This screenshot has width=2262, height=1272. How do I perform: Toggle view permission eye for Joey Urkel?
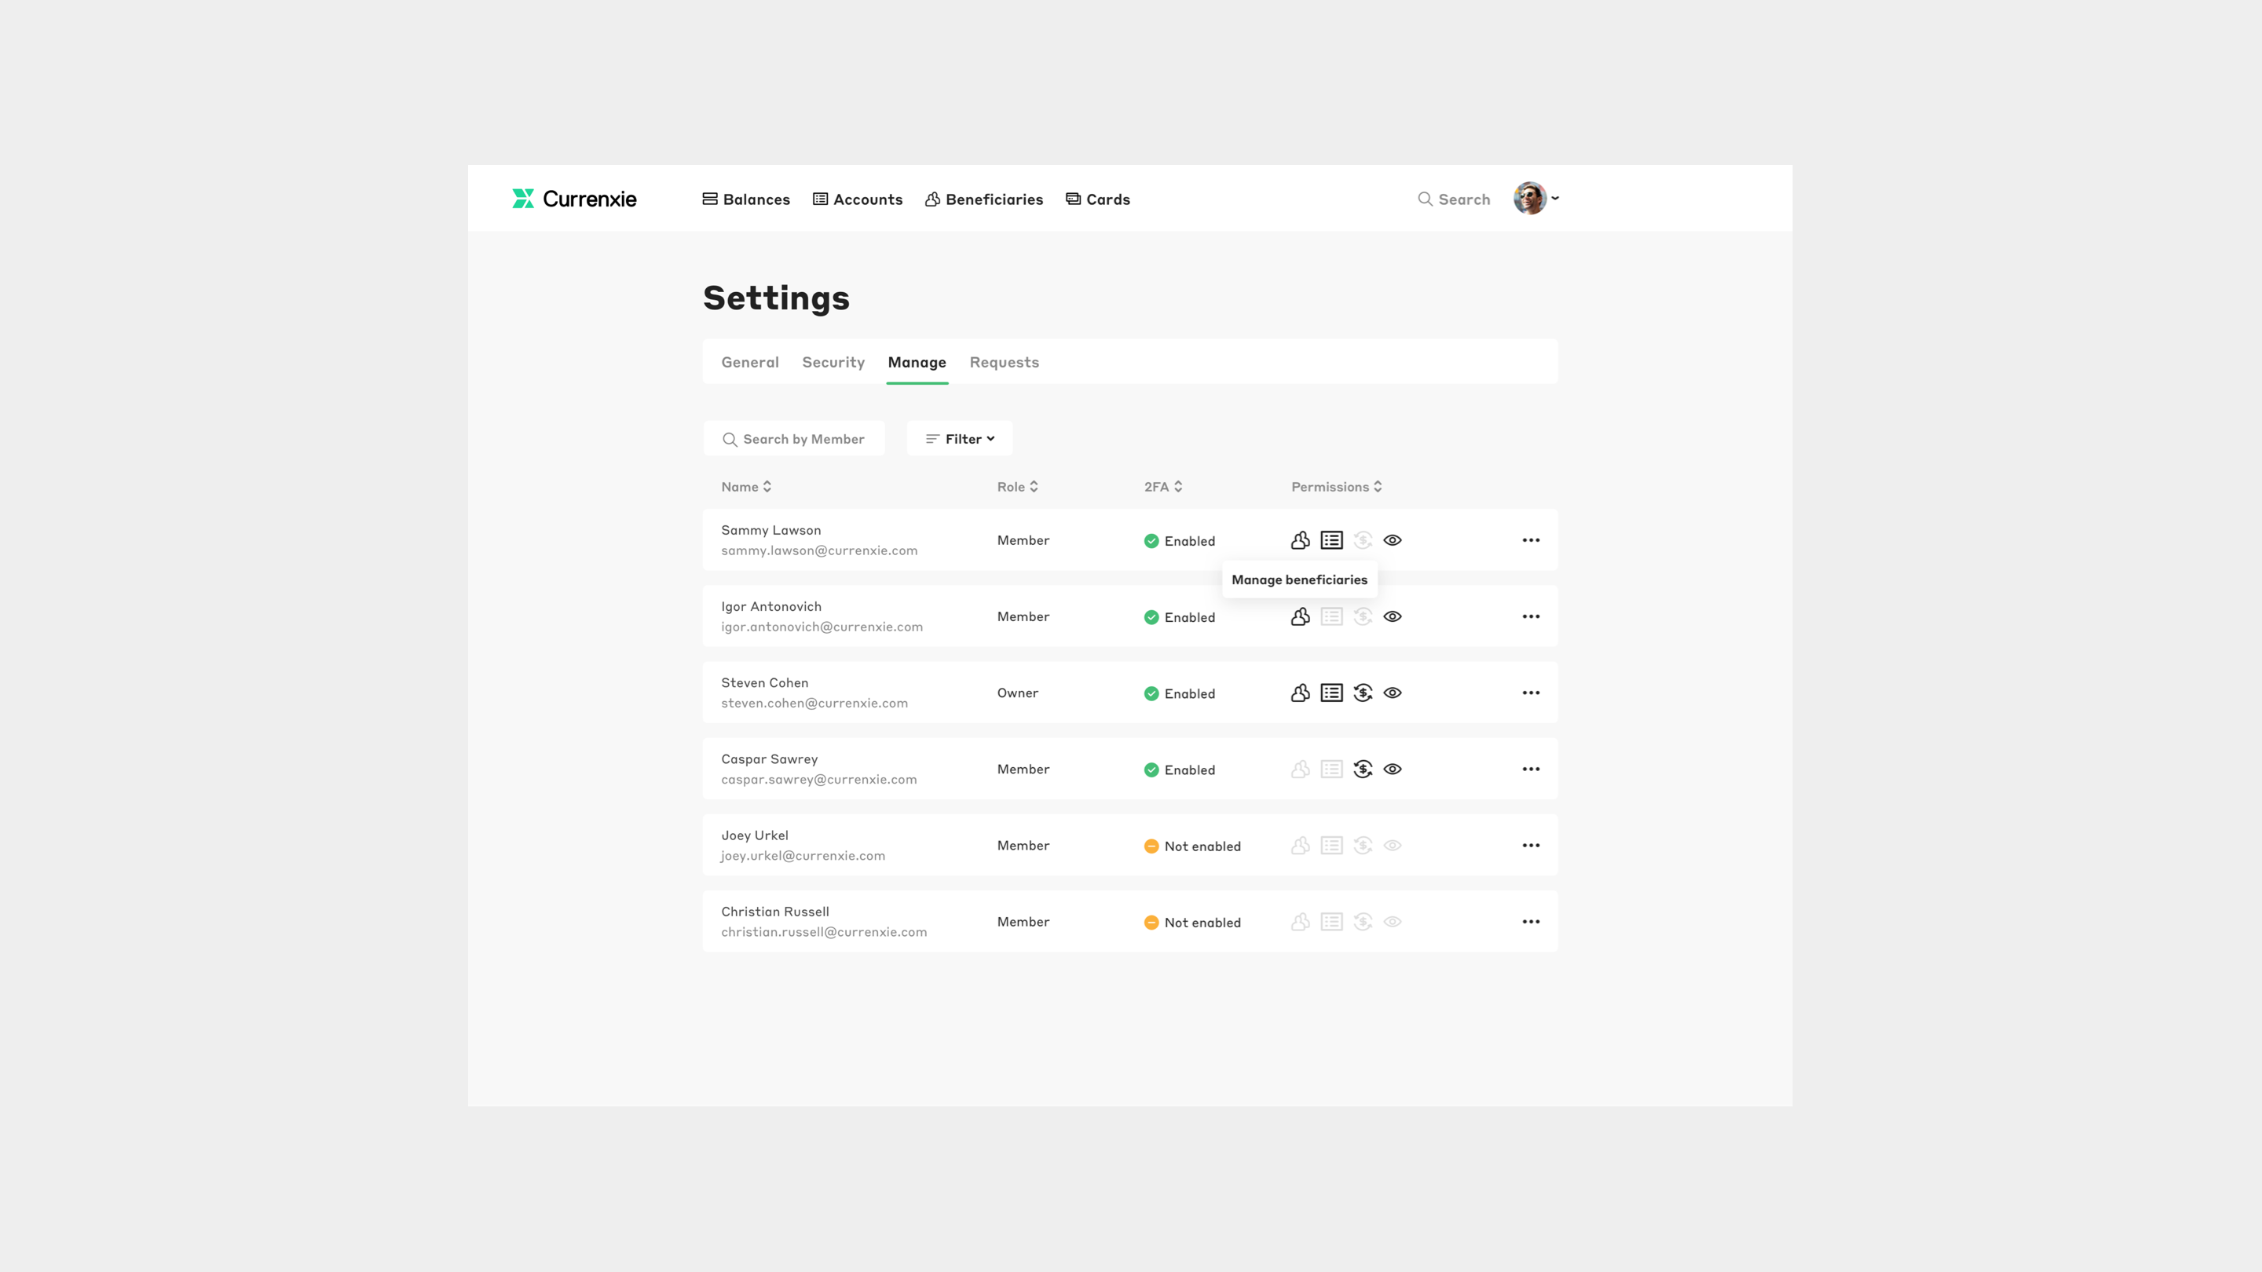[x=1393, y=846]
